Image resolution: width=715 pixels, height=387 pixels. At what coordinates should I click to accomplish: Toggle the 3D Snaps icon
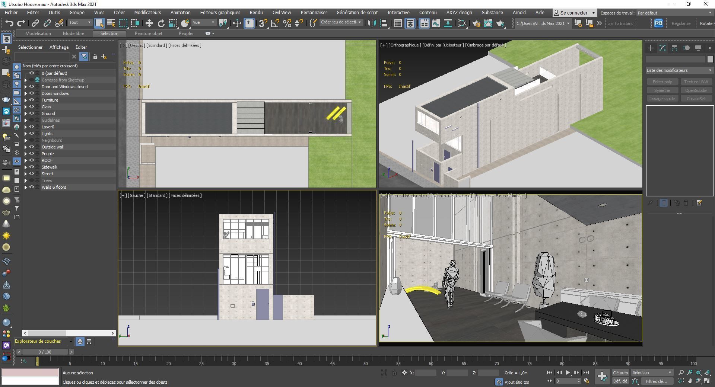[x=263, y=23]
